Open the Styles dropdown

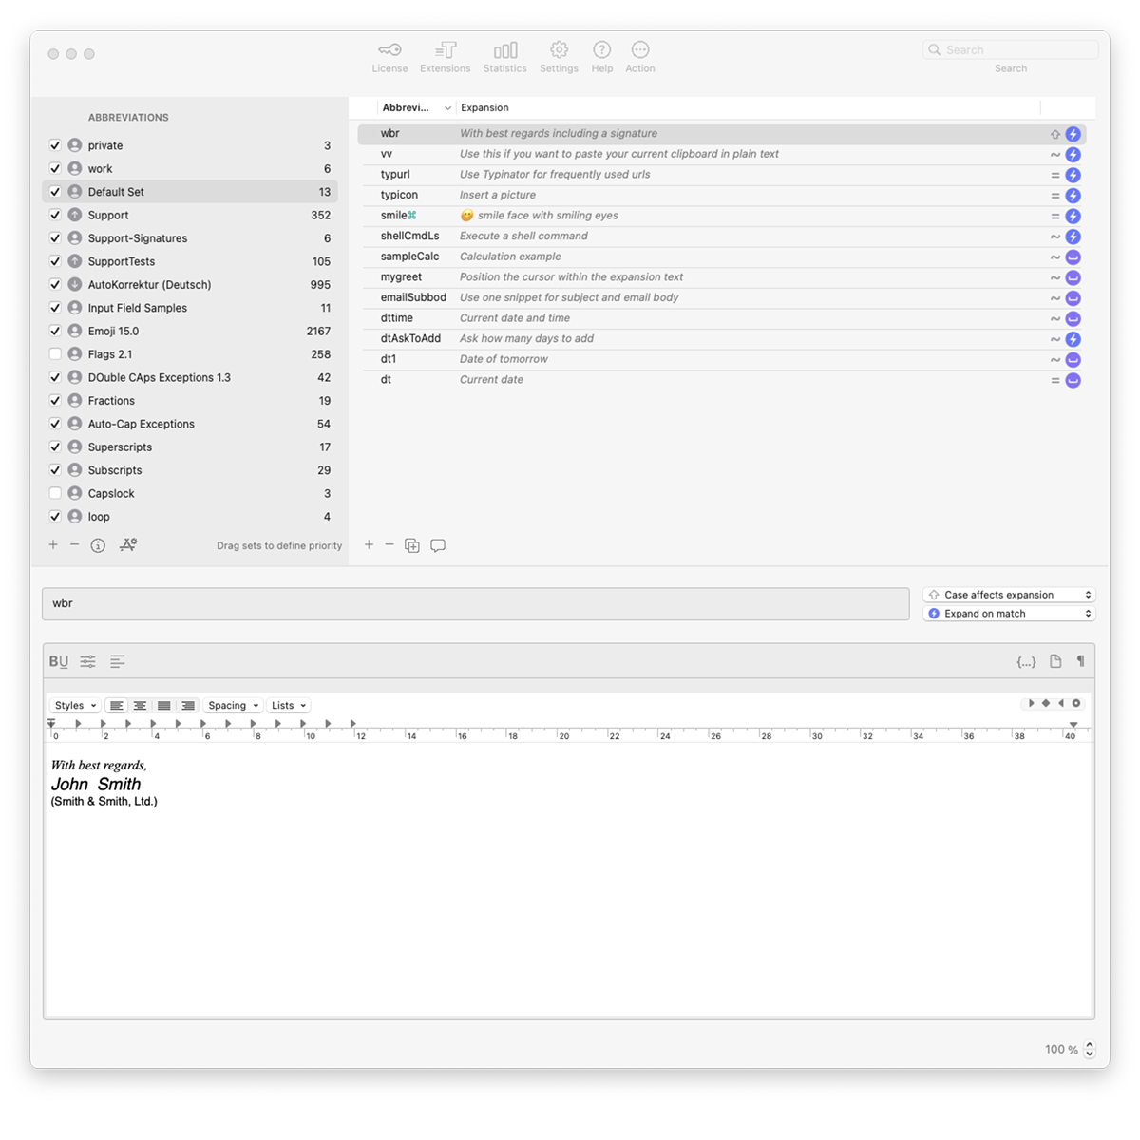click(x=75, y=706)
